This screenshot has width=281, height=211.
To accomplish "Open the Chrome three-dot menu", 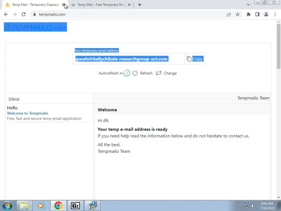I will point(275,14).
